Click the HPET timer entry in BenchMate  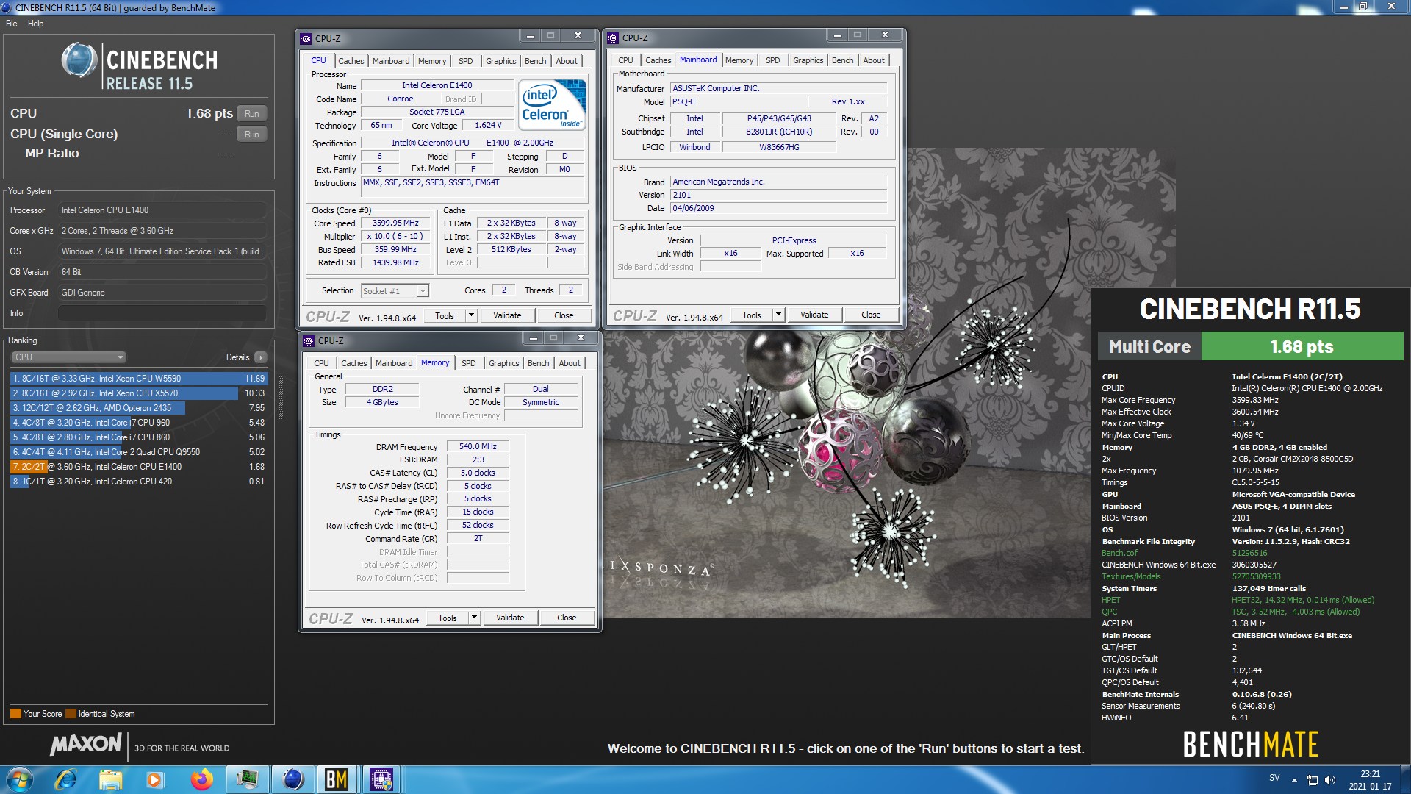1110,600
